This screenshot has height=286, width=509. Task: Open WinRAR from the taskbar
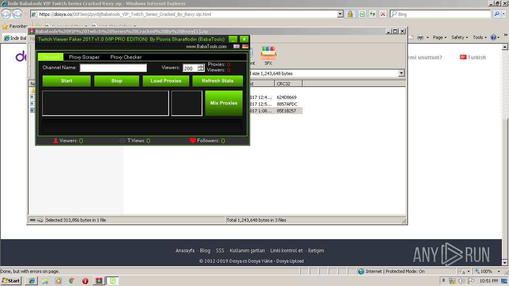coord(99,281)
